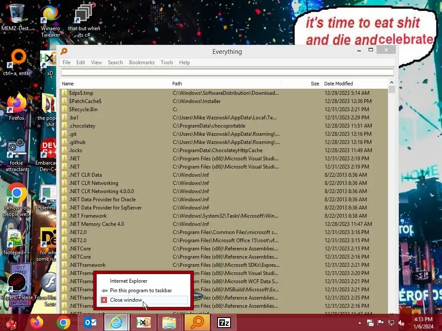Screen dimensions: 442x331
Task: Open Action Center flag tray icon
Action: [x=380, y=323]
